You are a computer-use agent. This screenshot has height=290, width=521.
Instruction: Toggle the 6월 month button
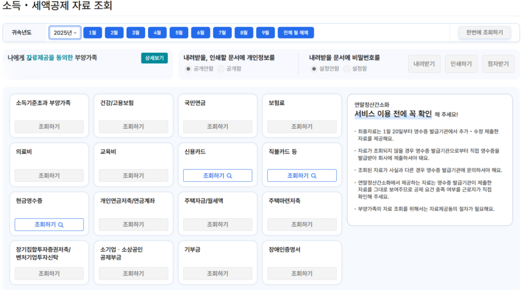click(x=200, y=33)
